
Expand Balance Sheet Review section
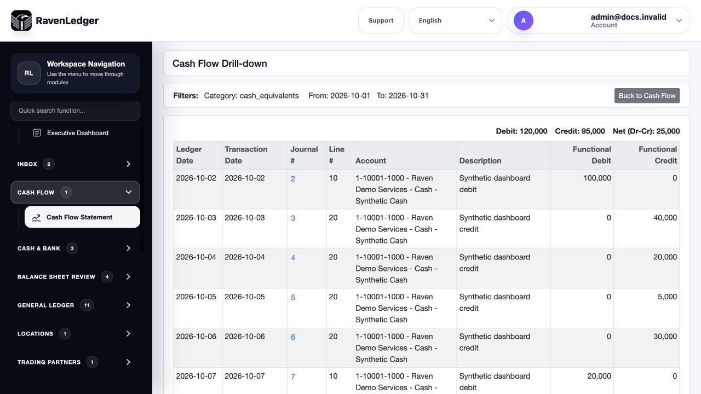pyautogui.click(x=75, y=277)
